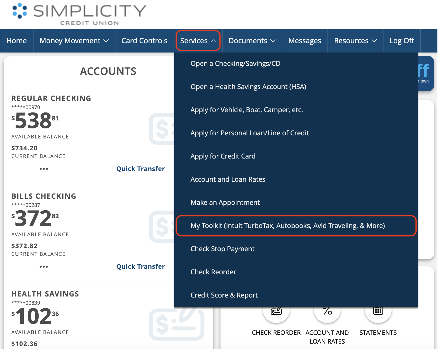This screenshot has width=440, height=349.
Task: Click Log Off in navigation bar
Action: click(401, 41)
